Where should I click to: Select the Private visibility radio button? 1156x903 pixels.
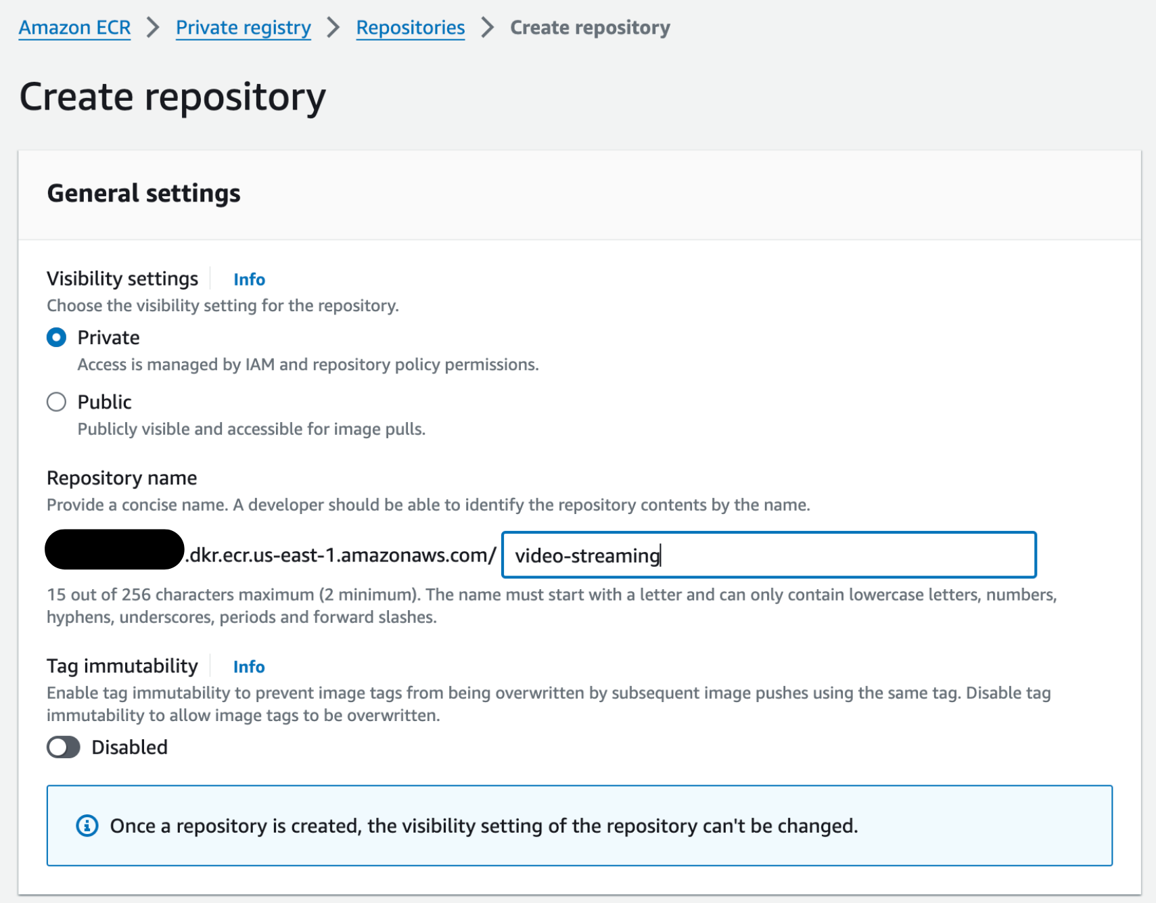pyautogui.click(x=57, y=337)
